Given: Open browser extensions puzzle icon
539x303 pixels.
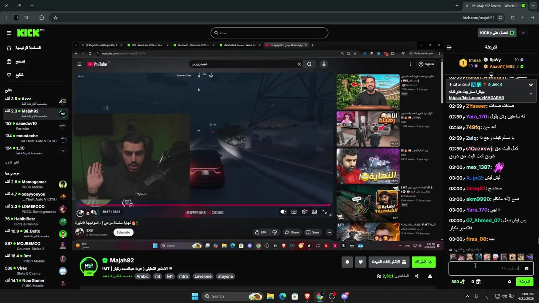Looking at the screenshot, I should point(42,18).
